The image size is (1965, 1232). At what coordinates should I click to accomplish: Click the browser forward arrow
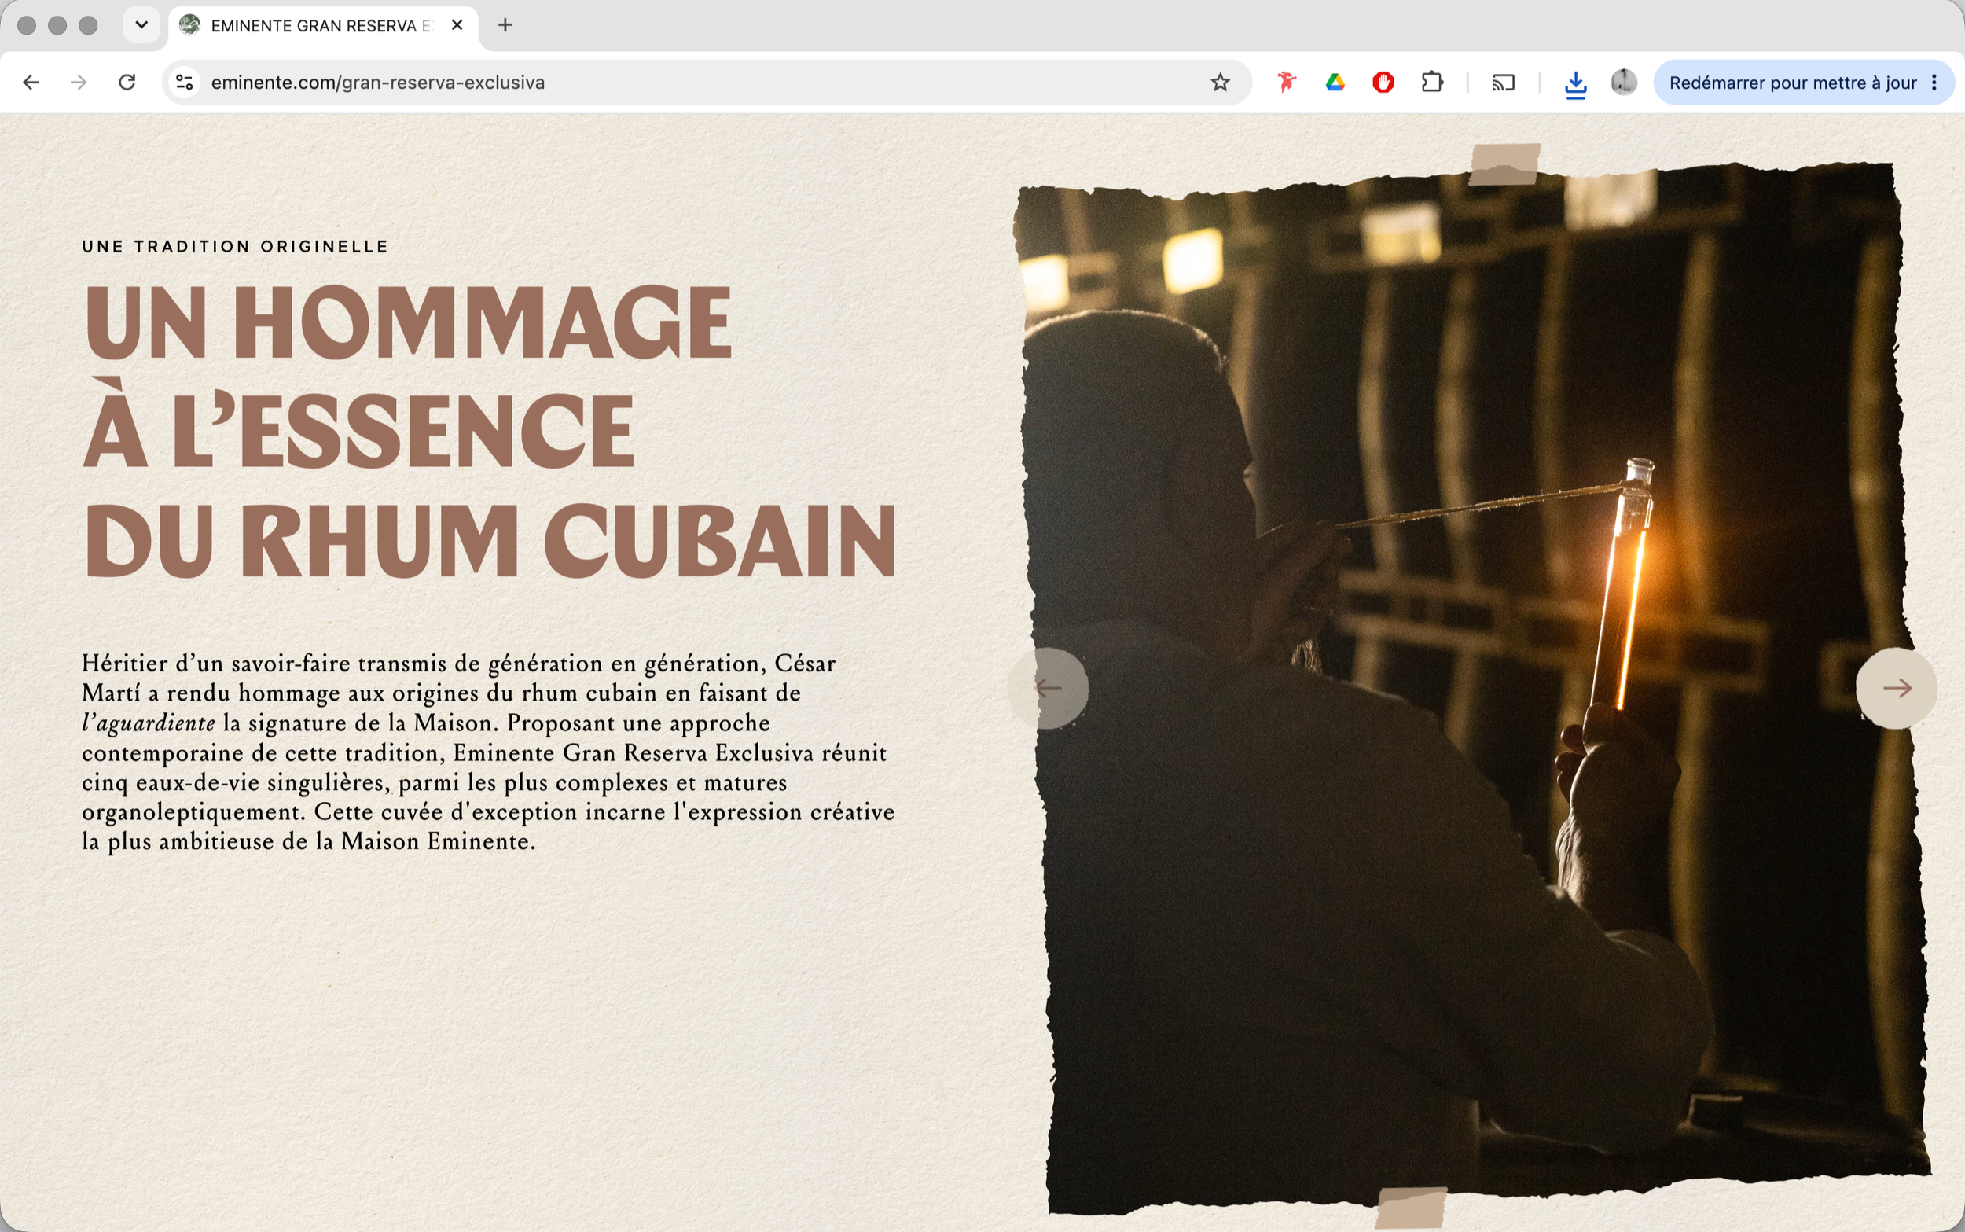point(78,83)
